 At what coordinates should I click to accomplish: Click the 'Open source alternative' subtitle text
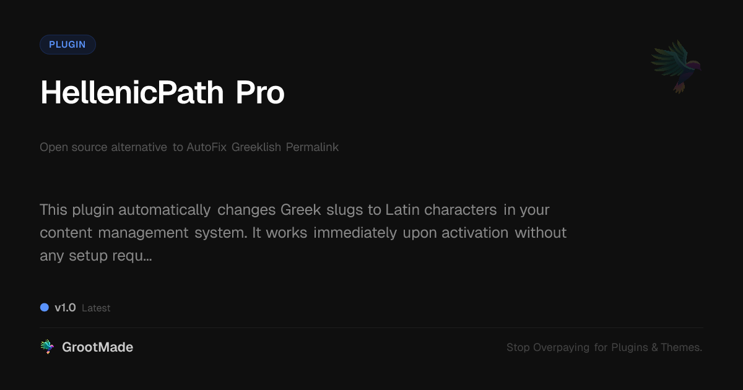(x=103, y=147)
